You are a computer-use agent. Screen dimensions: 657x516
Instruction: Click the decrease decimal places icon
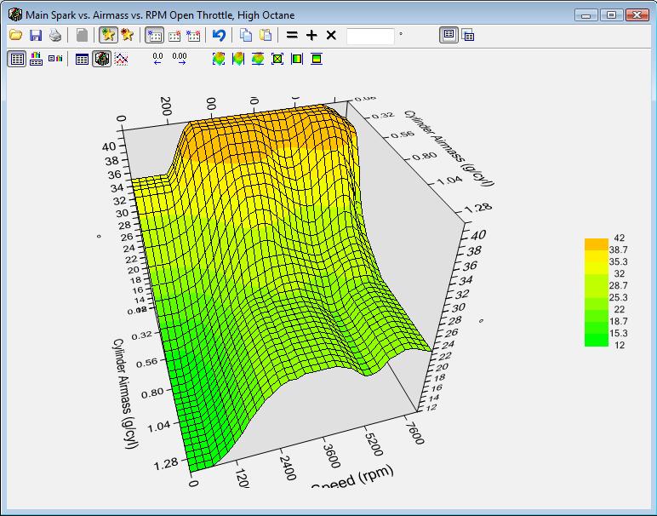157,59
